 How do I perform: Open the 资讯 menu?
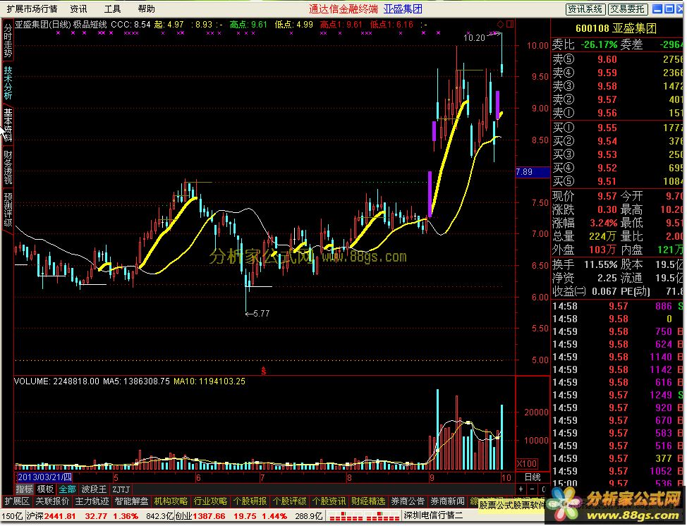pyautogui.click(x=78, y=8)
